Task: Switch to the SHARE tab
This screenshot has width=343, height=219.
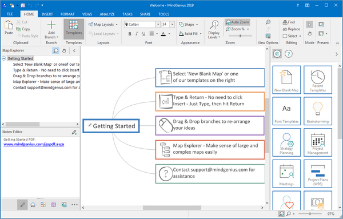Action: 145,14
